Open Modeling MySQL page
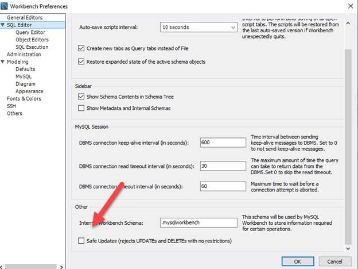The width and height of the screenshot is (358, 269). (x=24, y=76)
